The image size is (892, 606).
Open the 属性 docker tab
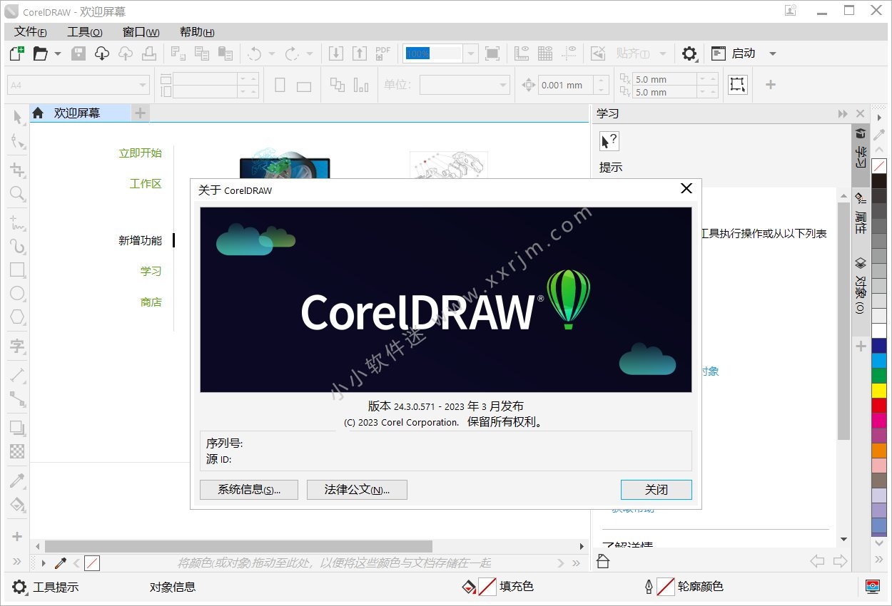point(861,213)
